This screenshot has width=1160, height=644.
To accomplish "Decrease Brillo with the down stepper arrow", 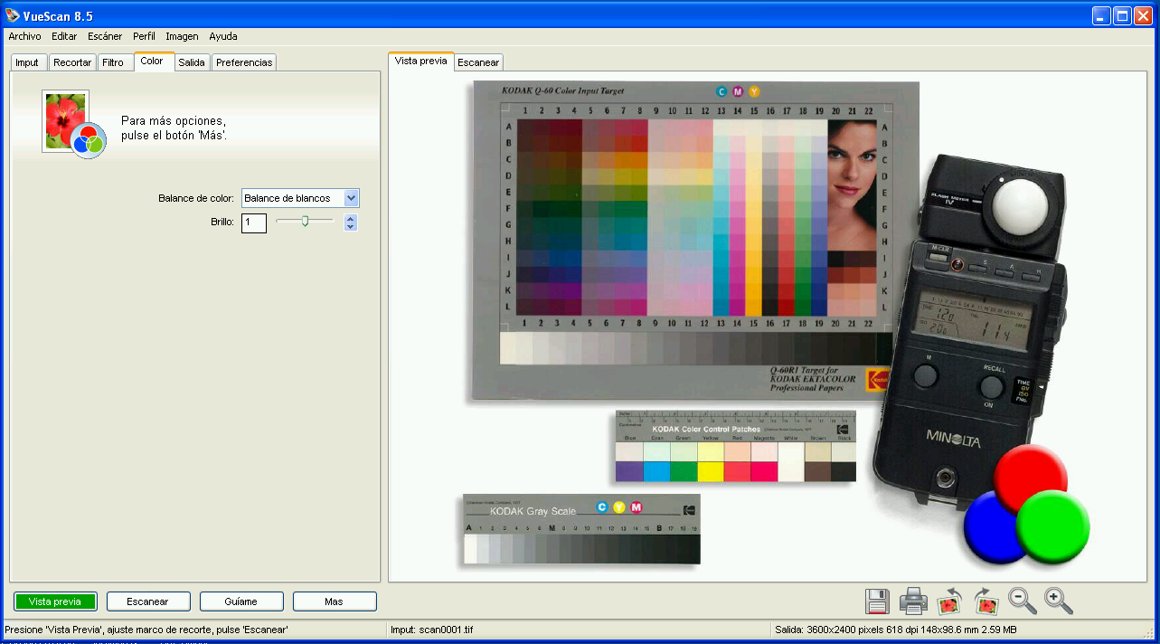I will click(351, 226).
